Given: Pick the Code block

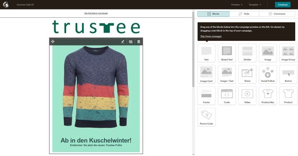Looking at the screenshot, I should click(227, 96).
